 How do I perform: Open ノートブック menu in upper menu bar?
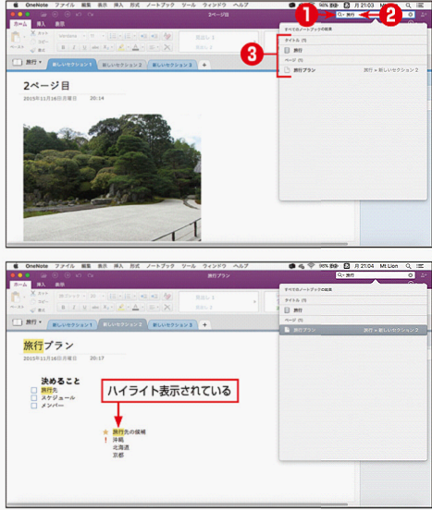pyautogui.click(x=160, y=6)
